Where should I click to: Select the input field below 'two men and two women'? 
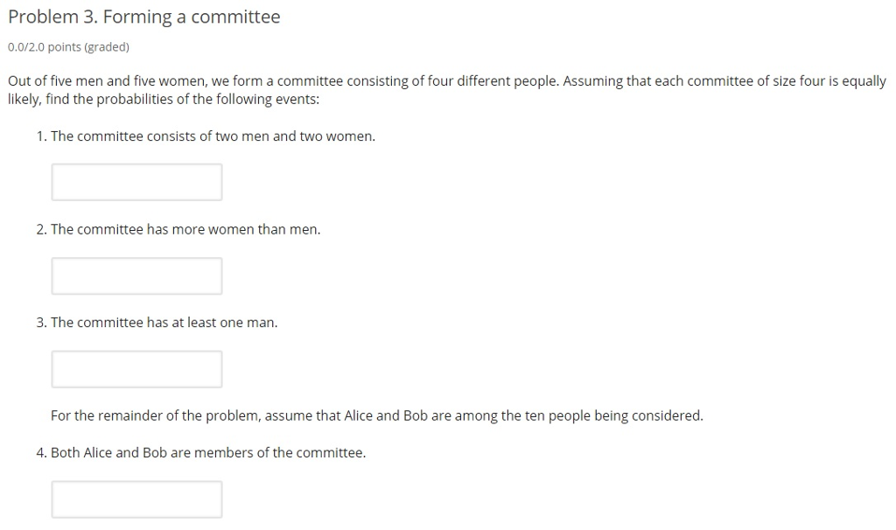coord(136,182)
